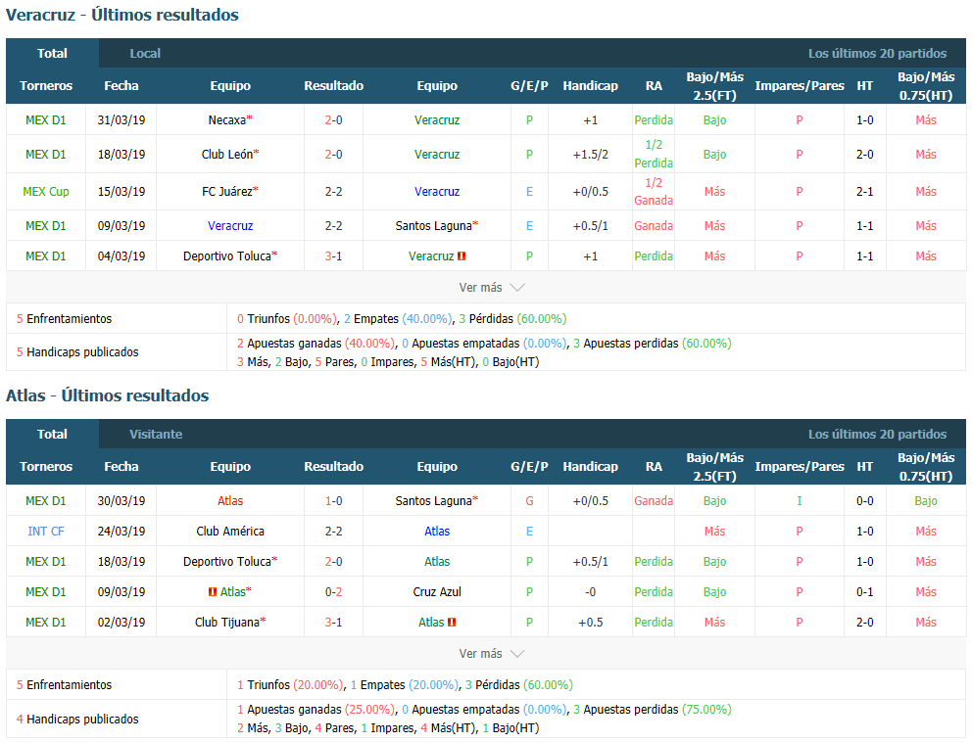Click the 3-1 result of Toluca vs Veracruz
Viewport: 972px width, 743px height.
click(333, 255)
